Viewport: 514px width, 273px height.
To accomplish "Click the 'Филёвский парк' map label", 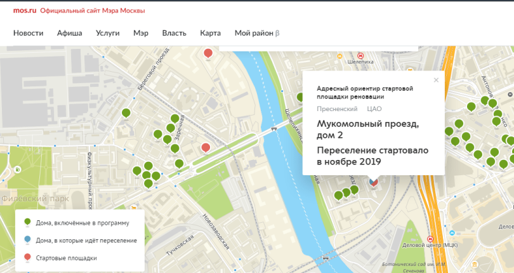I will 36,199.
